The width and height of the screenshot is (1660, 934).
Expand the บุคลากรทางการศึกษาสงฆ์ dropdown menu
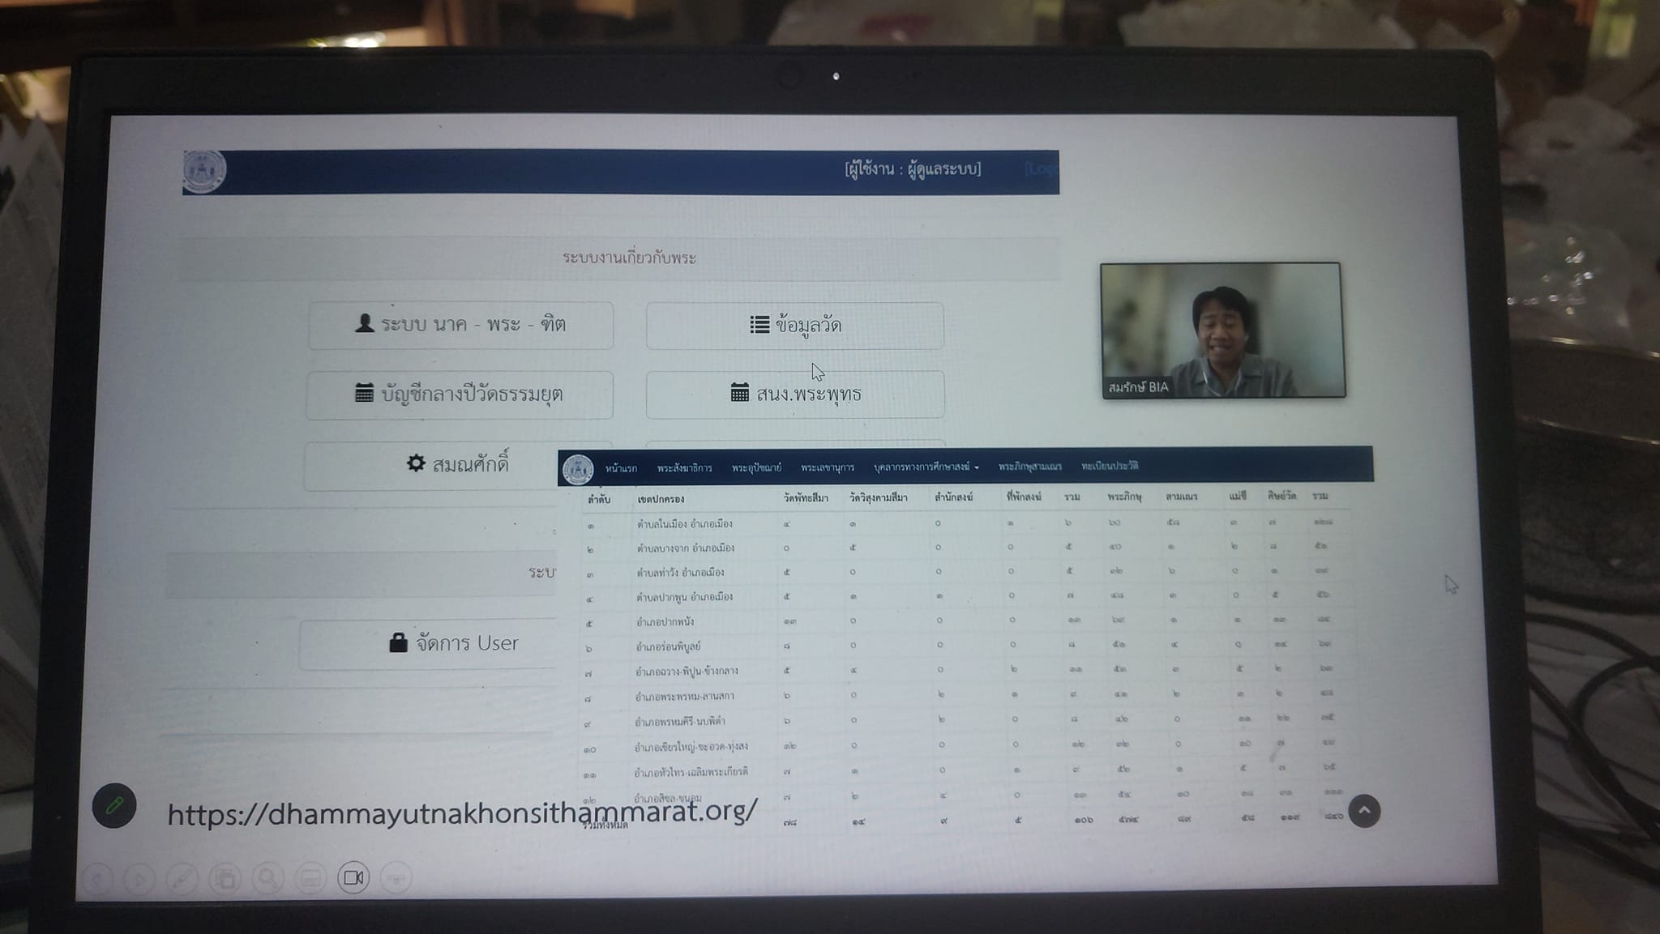(926, 467)
